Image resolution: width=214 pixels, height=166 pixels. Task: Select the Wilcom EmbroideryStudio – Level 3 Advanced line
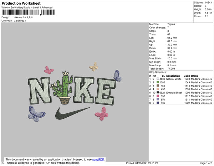[27, 8]
